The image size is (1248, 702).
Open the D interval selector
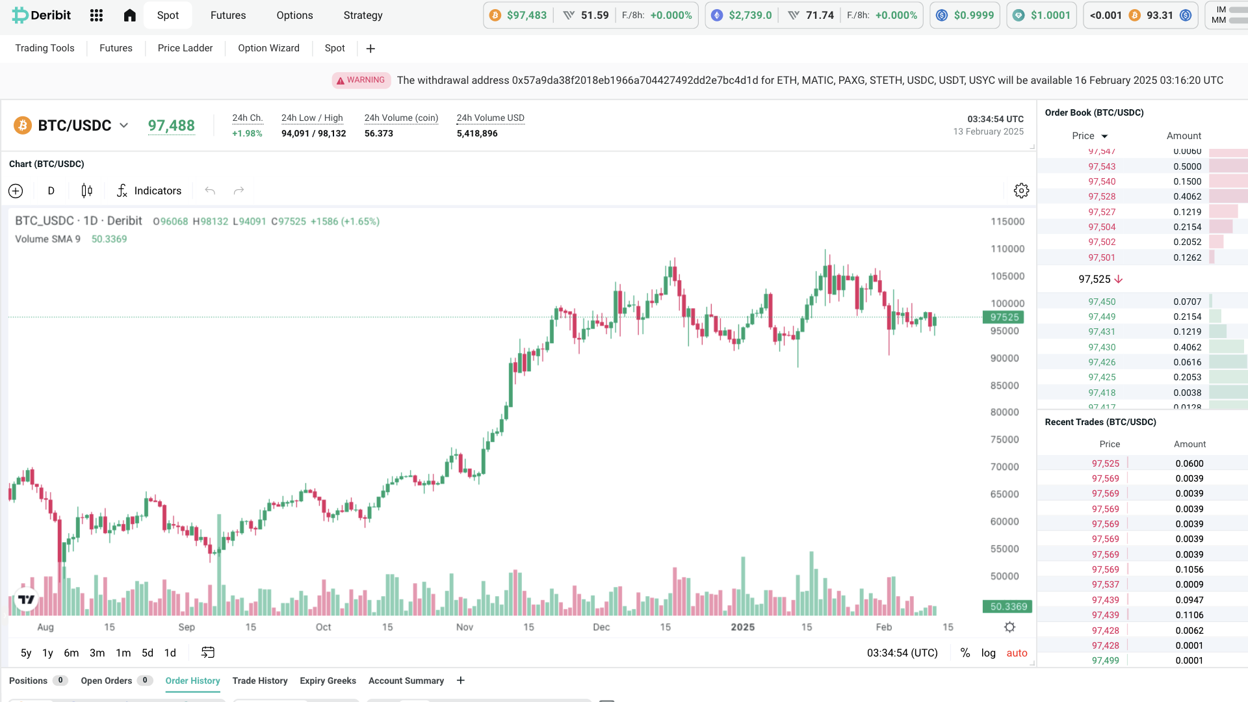[x=51, y=190]
